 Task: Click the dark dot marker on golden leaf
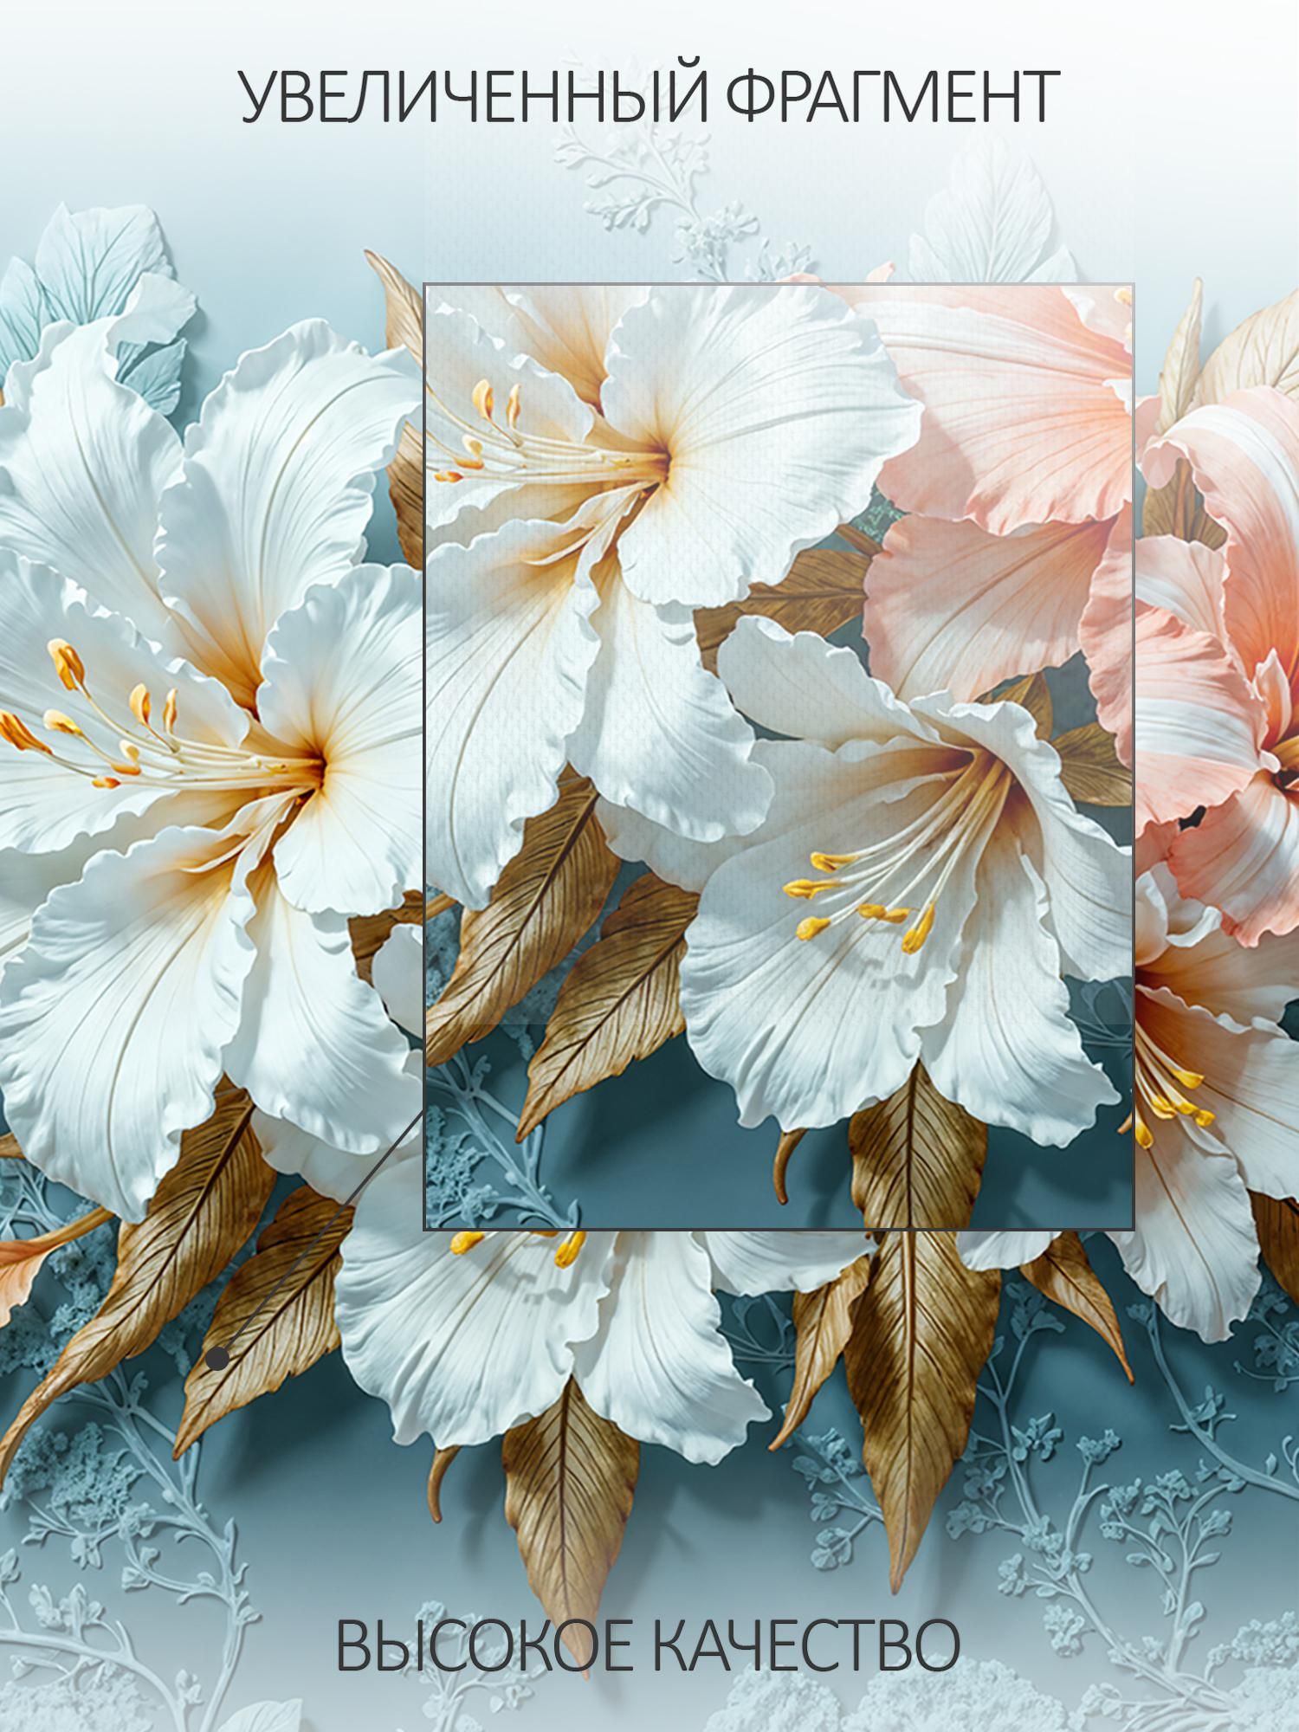tap(219, 1358)
